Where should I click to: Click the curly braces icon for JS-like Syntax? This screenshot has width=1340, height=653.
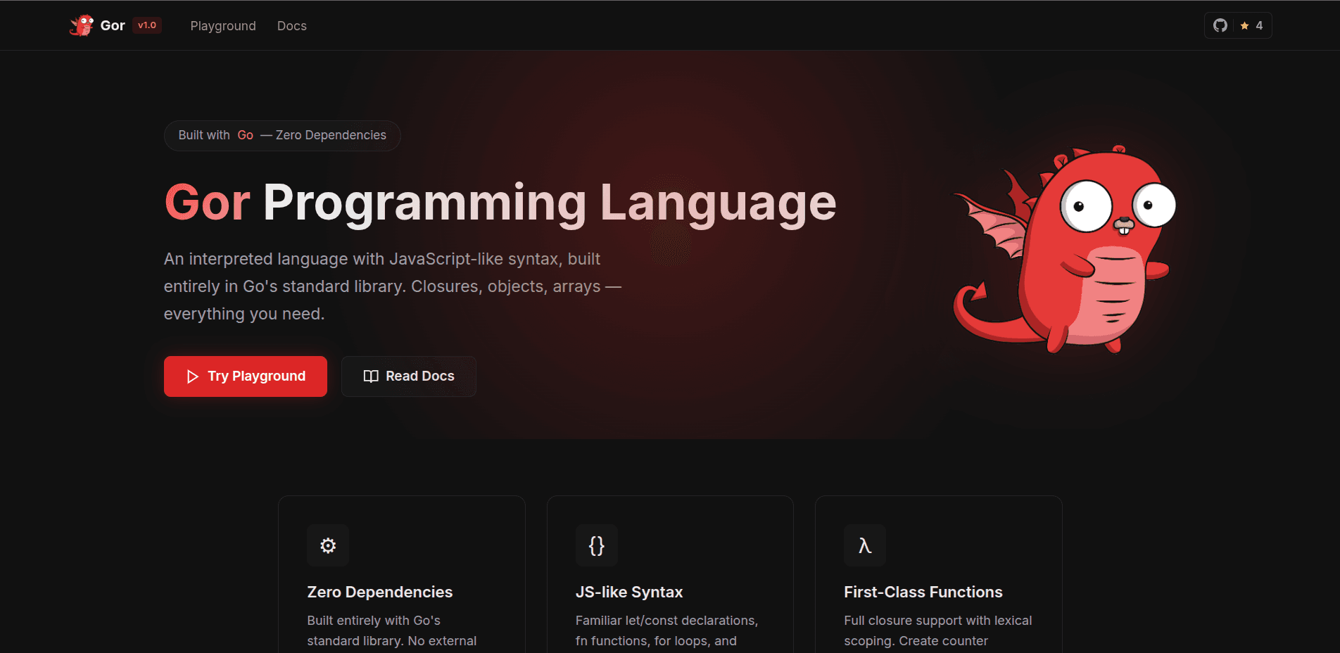(597, 545)
